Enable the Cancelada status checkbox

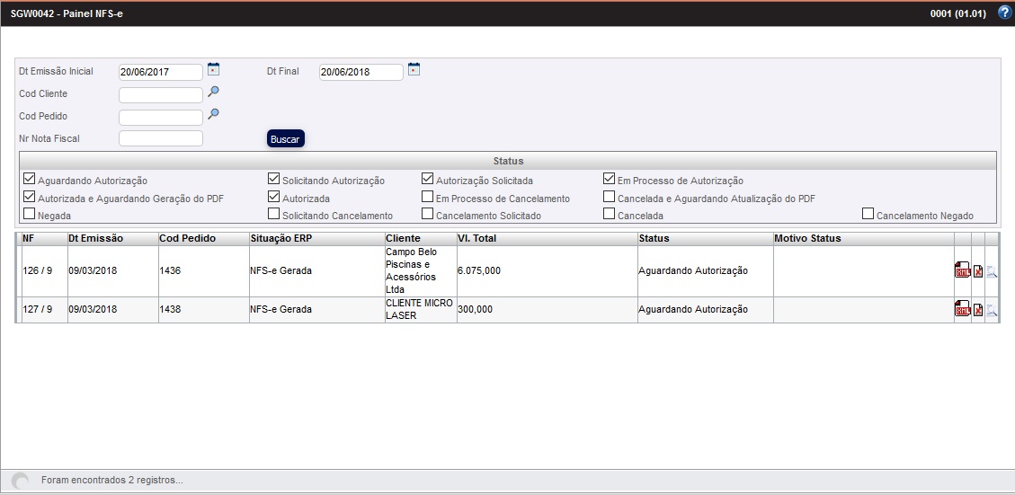coord(610,215)
